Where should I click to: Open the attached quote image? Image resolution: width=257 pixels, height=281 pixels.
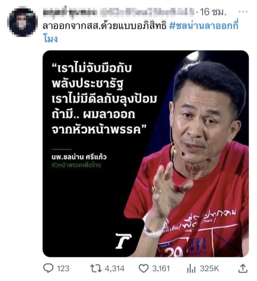(146, 154)
